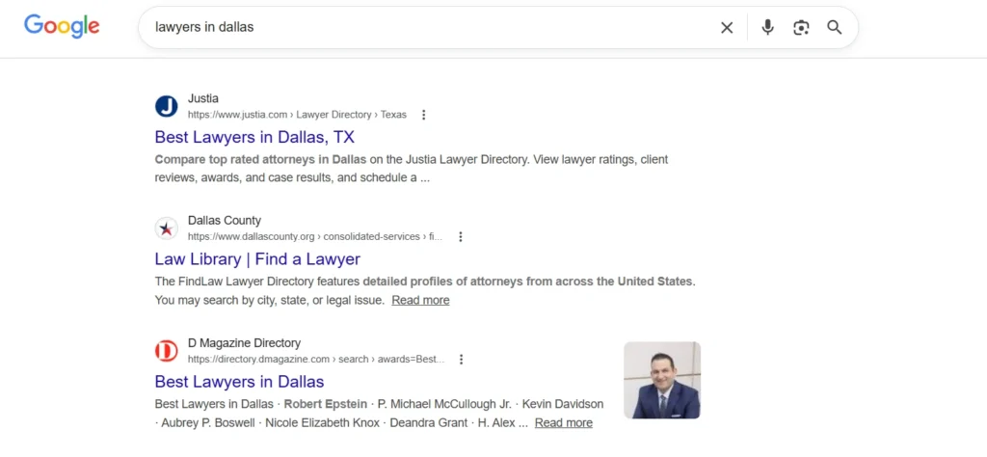Open D Magazine's 'Best Lawyers in Dallas' result
The width and height of the screenshot is (987, 457).
click(x=239, y=382)
